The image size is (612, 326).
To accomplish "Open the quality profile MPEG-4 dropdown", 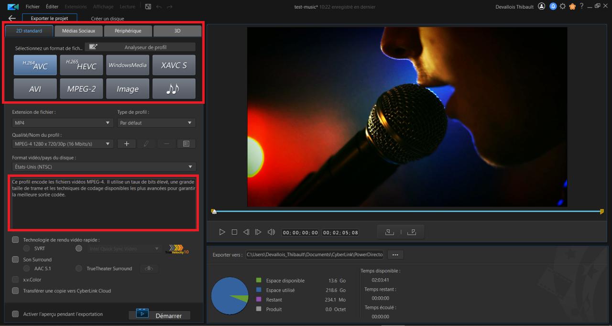I will (x=63, y=144).
